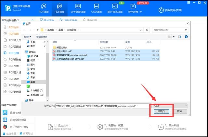
Task: Refresh the 文档示例 folder view
Action: 147,30
